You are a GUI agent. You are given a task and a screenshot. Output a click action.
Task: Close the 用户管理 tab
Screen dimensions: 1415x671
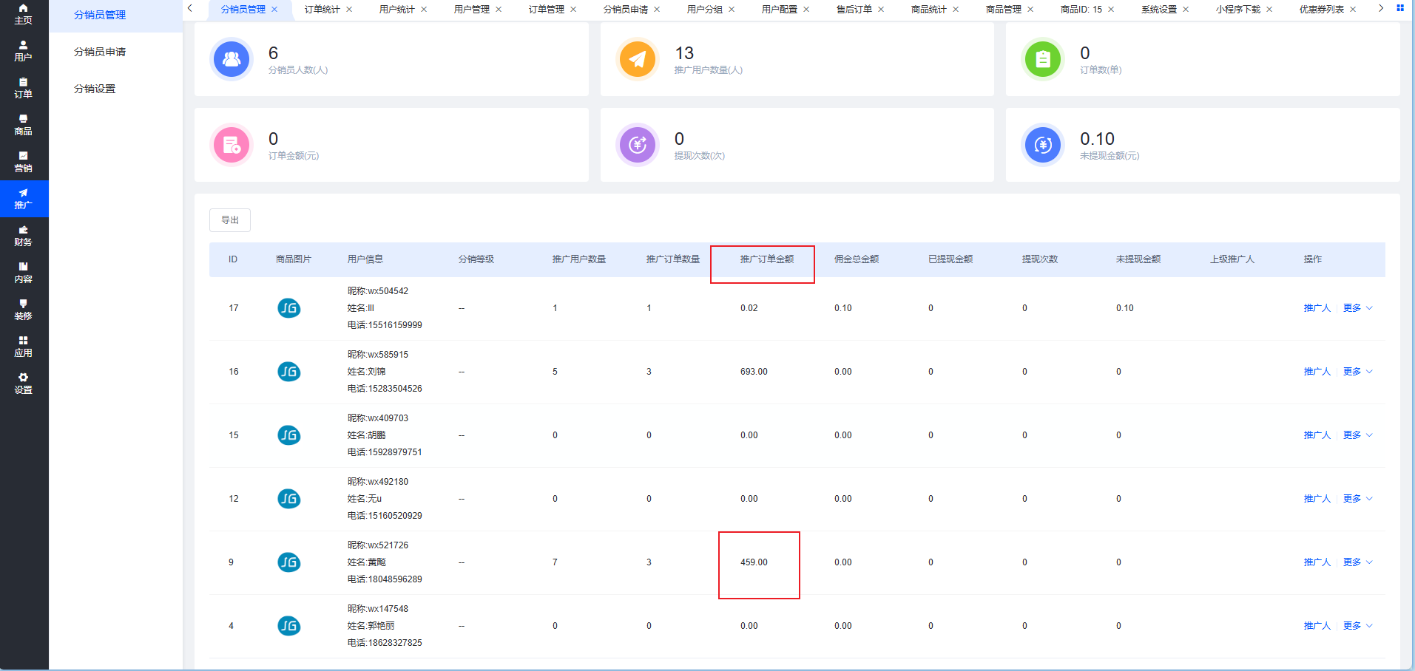tap(499, 10)
